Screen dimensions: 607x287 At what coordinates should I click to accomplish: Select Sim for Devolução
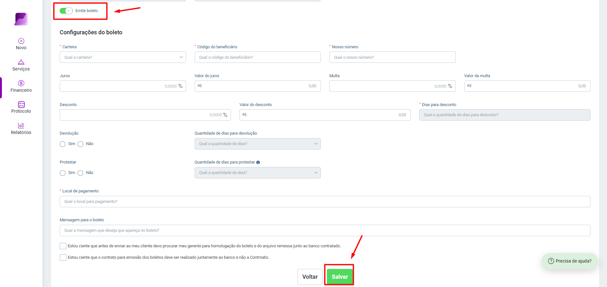click(x=63, y=144)
